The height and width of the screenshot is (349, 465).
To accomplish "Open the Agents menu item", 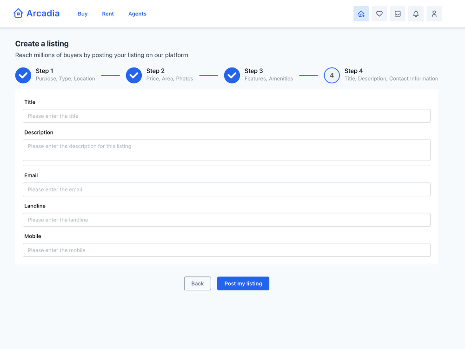I will (x=137, y=13).
